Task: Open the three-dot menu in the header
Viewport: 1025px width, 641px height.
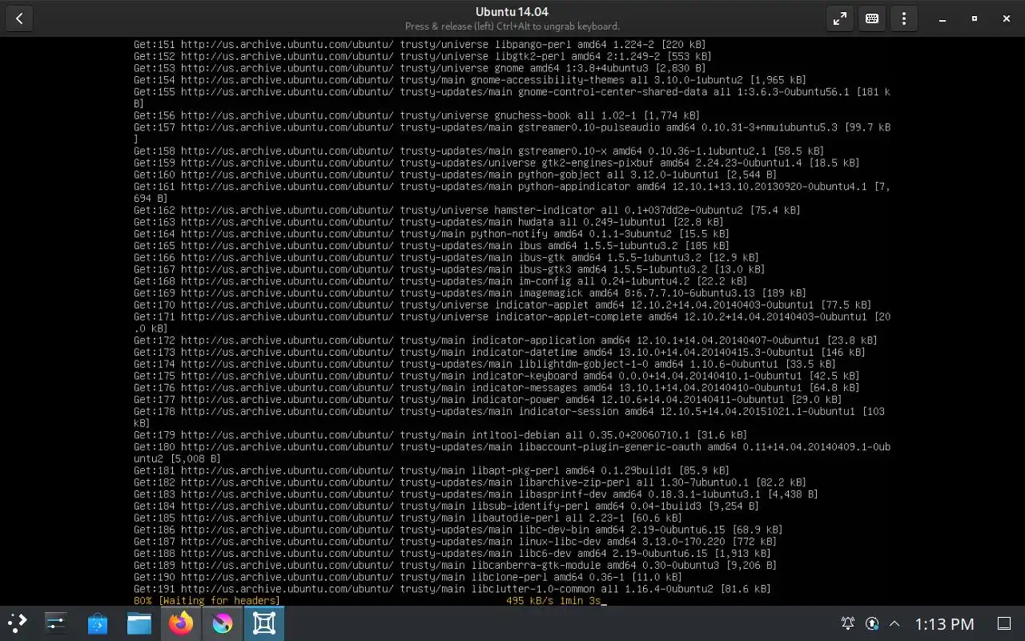Action: pos(904,18)
